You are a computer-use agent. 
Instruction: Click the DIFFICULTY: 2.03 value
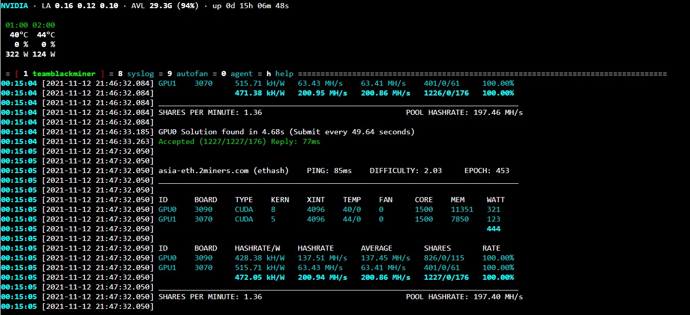[x=406, y=171]
